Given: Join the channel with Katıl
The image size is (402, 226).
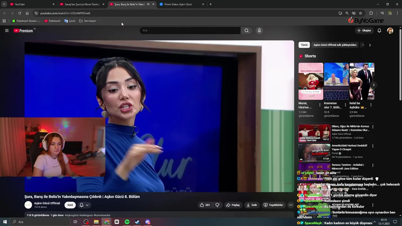Looking at the screenshot, I should (70, 205).
